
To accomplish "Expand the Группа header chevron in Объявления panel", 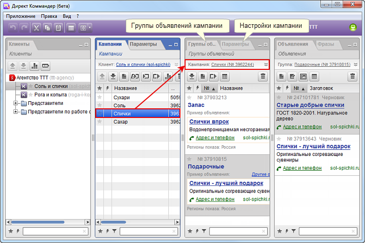I will [355, 64].
